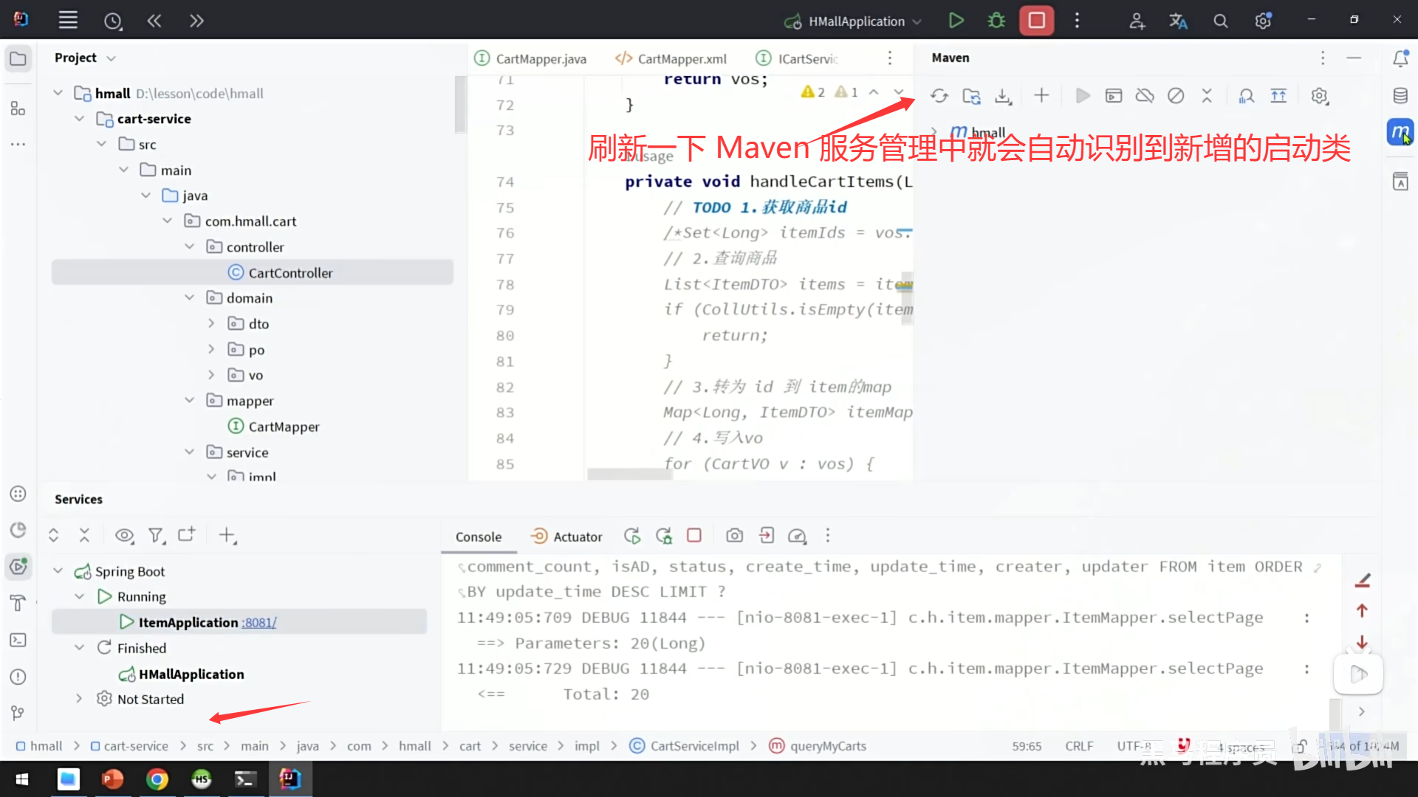The height and width of the screenshot is (797, 1418).
Task: Collapse all nodes in Services panel
Action: coord(84,536)
